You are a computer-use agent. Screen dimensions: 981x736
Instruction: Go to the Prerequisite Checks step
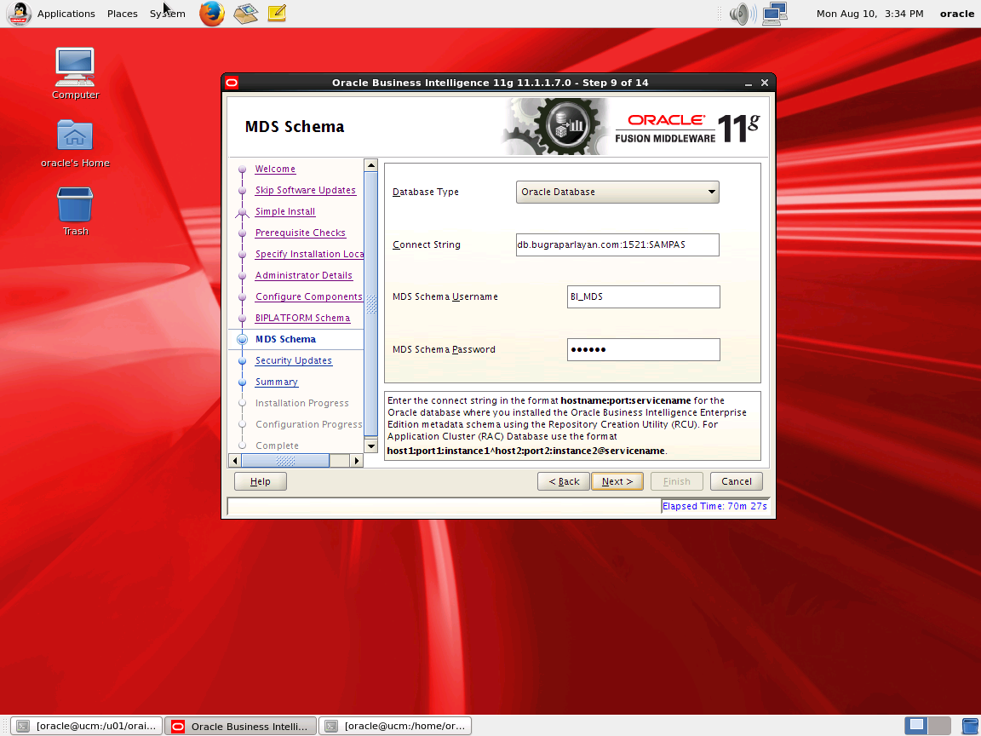[301, 233]
